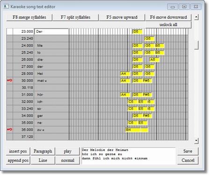
Task: Click F7 split syllables button
Action: [75, 17]
